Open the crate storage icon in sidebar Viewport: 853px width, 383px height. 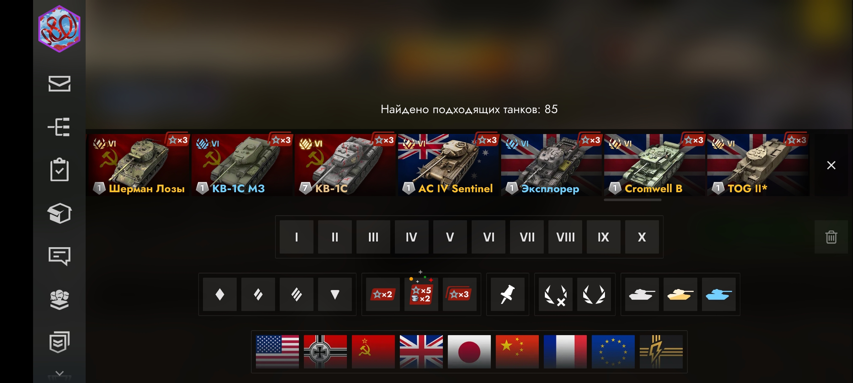(59, 213)
